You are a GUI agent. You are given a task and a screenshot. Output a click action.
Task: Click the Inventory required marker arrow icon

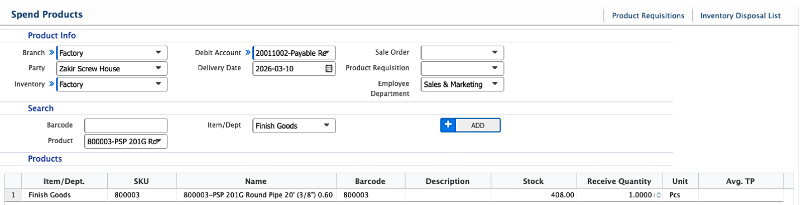click(x=52, y=84)
